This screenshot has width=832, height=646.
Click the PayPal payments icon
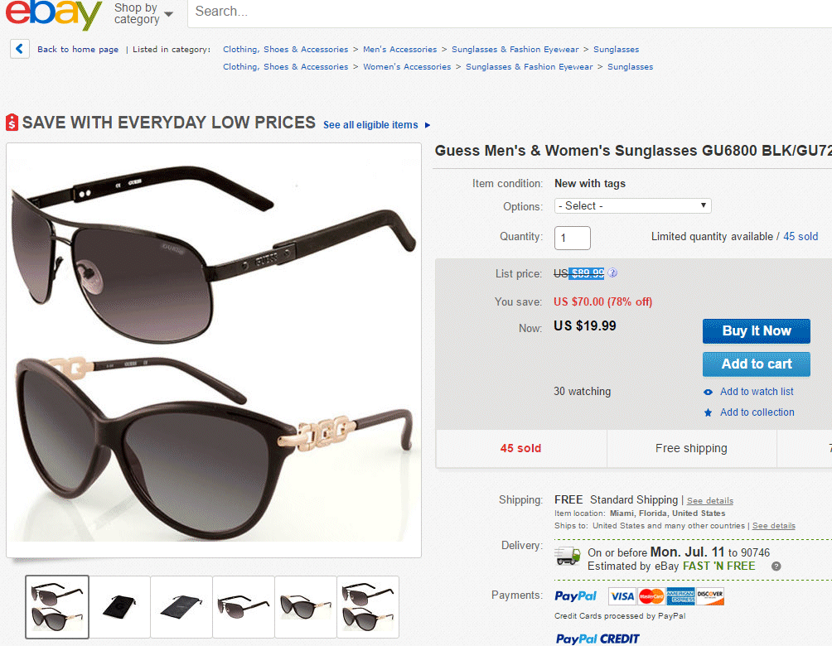click(576, 596)
